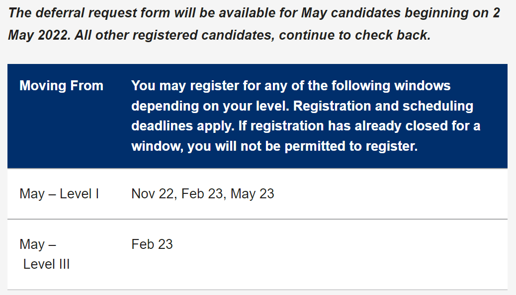This screenshot has width=516, height=295.
Task: Click the "May – Level I" row label
Action: click(59, 193)
